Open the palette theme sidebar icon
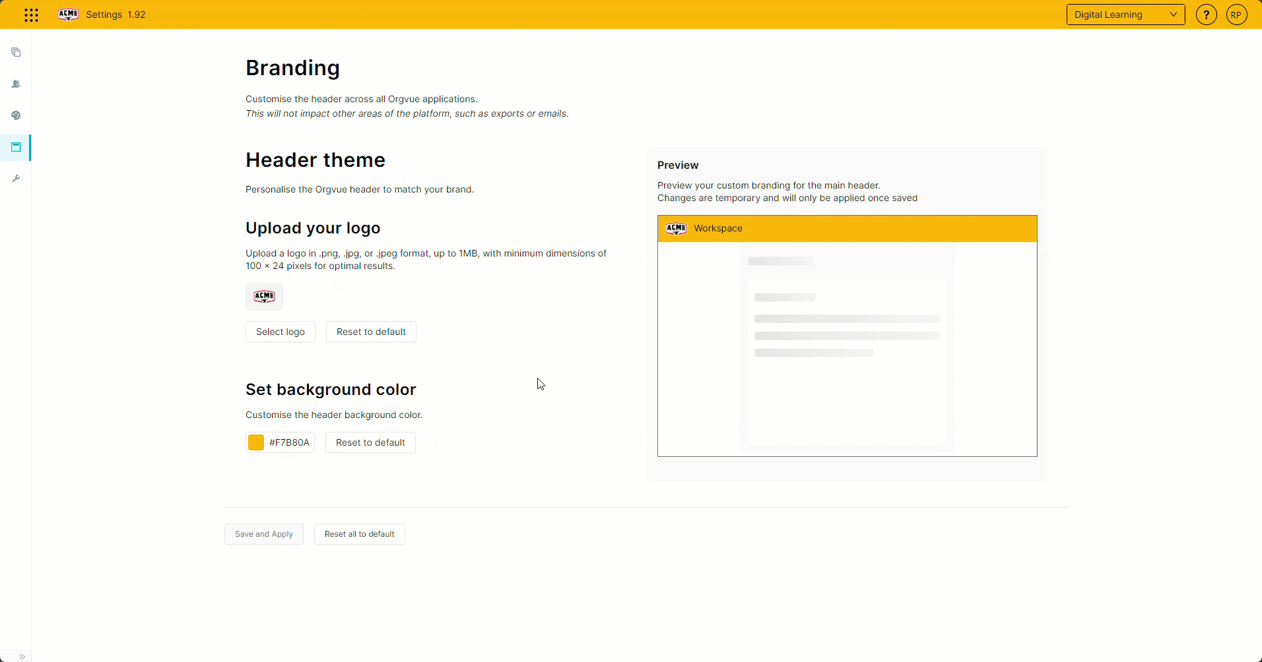 point(16,115)
